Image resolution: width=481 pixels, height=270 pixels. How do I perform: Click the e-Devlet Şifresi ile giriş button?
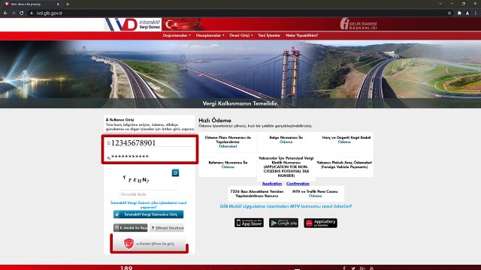tap(150, 244)
